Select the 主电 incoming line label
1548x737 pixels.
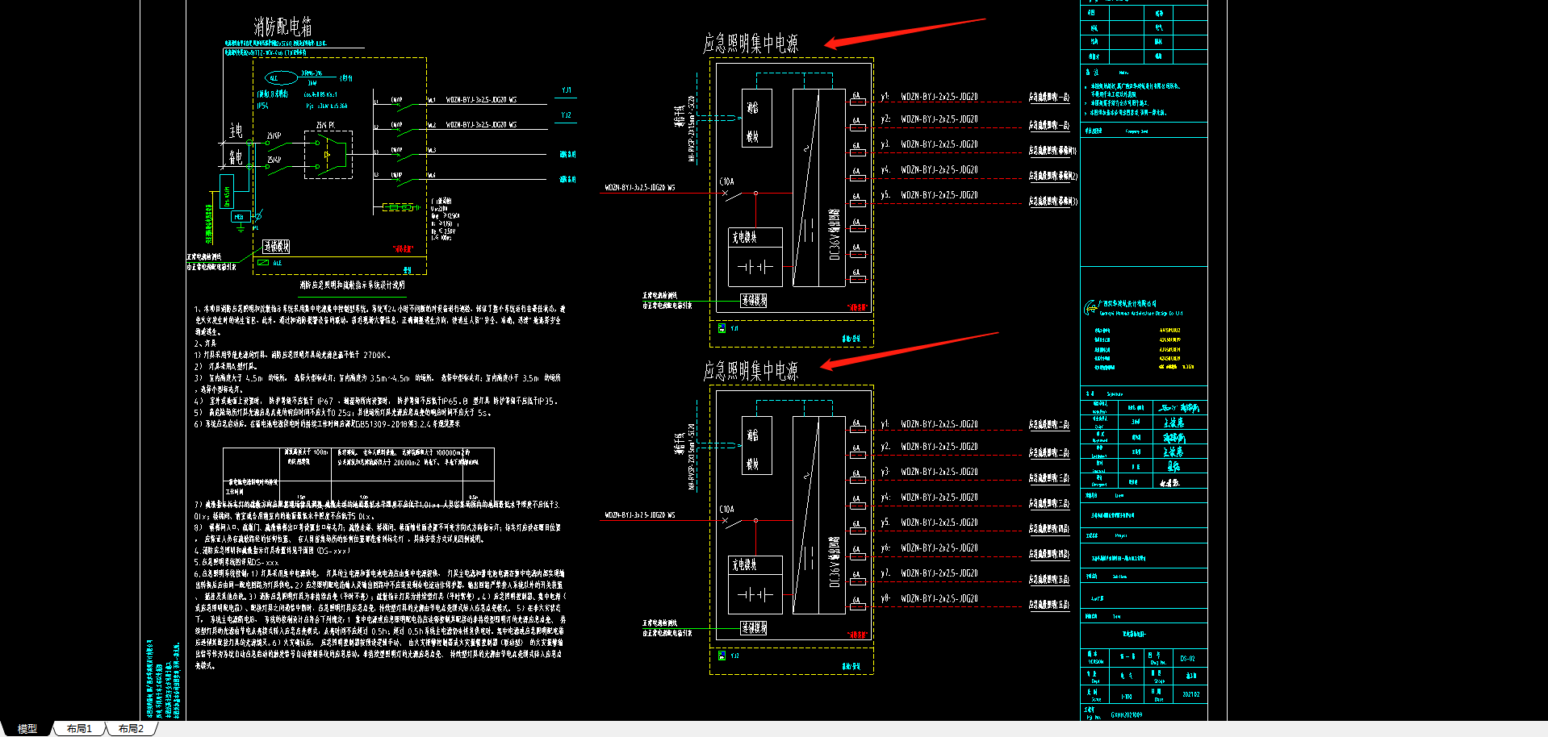(x=236, y=131)
